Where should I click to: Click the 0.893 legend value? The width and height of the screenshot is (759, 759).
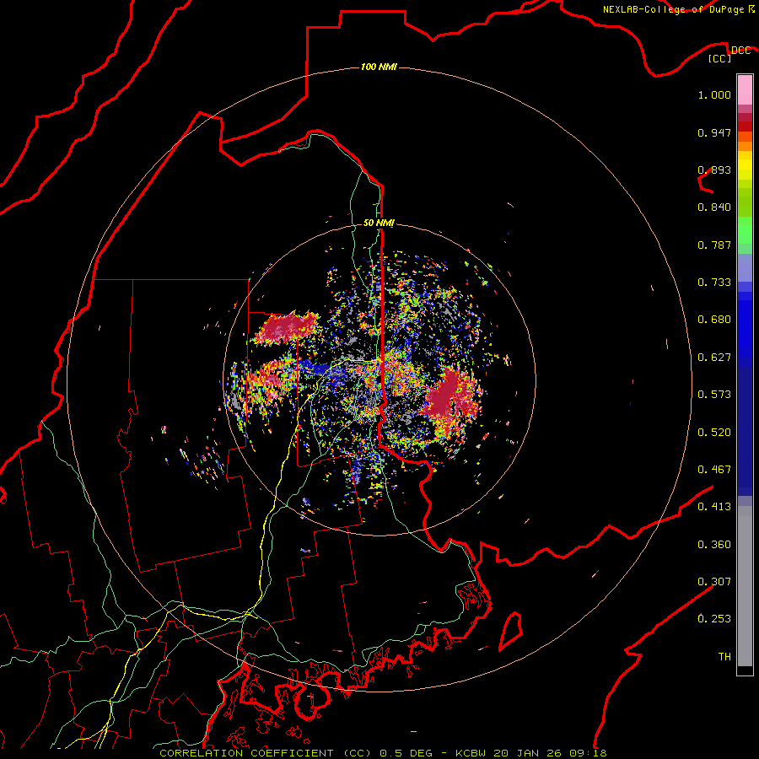[x=714, y=170]
